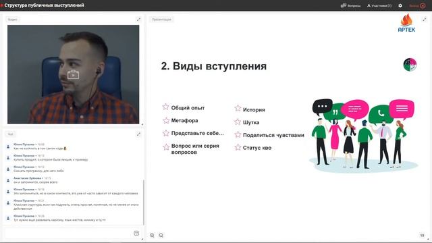Click the Презентация panel label

pos(161,20)
